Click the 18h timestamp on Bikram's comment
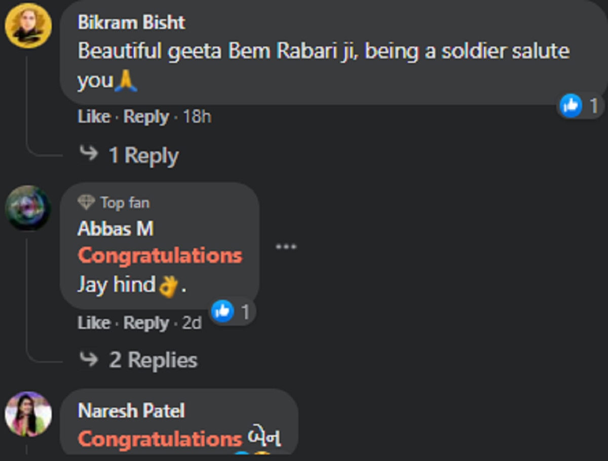 point(197,117)
